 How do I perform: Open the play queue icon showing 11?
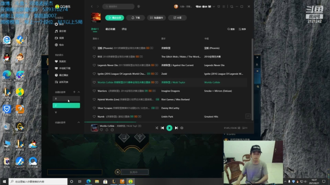pos(245,128)
